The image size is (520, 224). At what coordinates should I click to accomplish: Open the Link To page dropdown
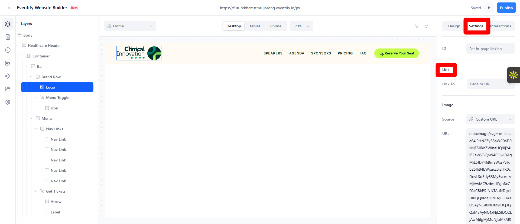coord(490,84)
